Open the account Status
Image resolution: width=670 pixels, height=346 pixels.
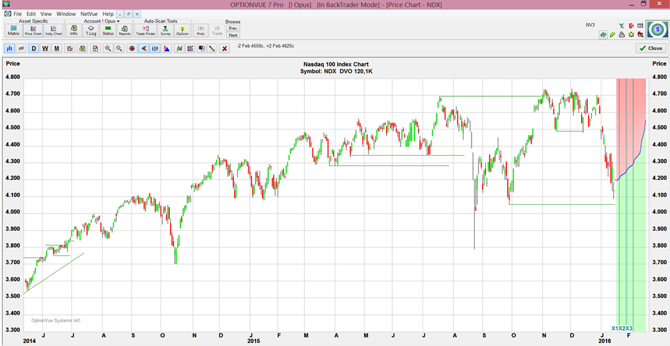click(x=108, y=30)
